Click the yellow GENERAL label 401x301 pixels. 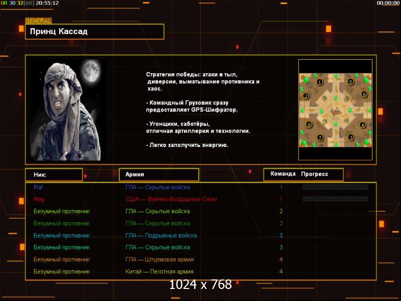click(39, 21)
